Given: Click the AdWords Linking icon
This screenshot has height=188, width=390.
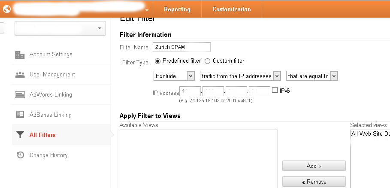Looking at the screenshot, I should 20,95.
